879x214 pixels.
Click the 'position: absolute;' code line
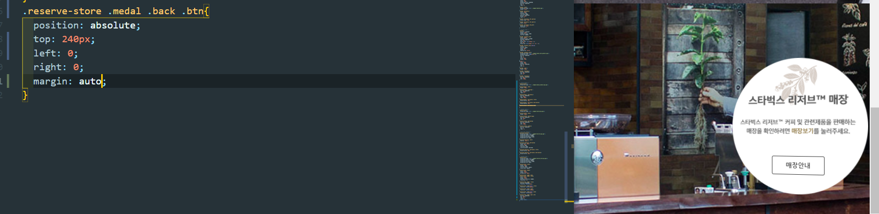pos(87,25)
